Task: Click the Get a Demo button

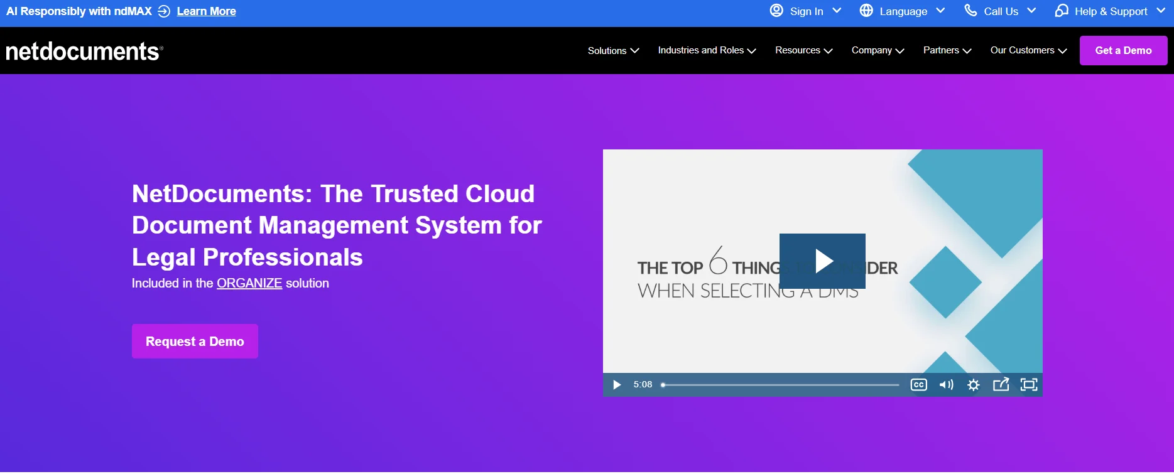Action: (x=1123, y=50)
